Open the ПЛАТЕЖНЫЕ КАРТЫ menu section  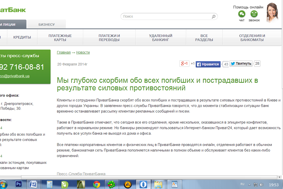pyautogui.click(x=60, y=38)
